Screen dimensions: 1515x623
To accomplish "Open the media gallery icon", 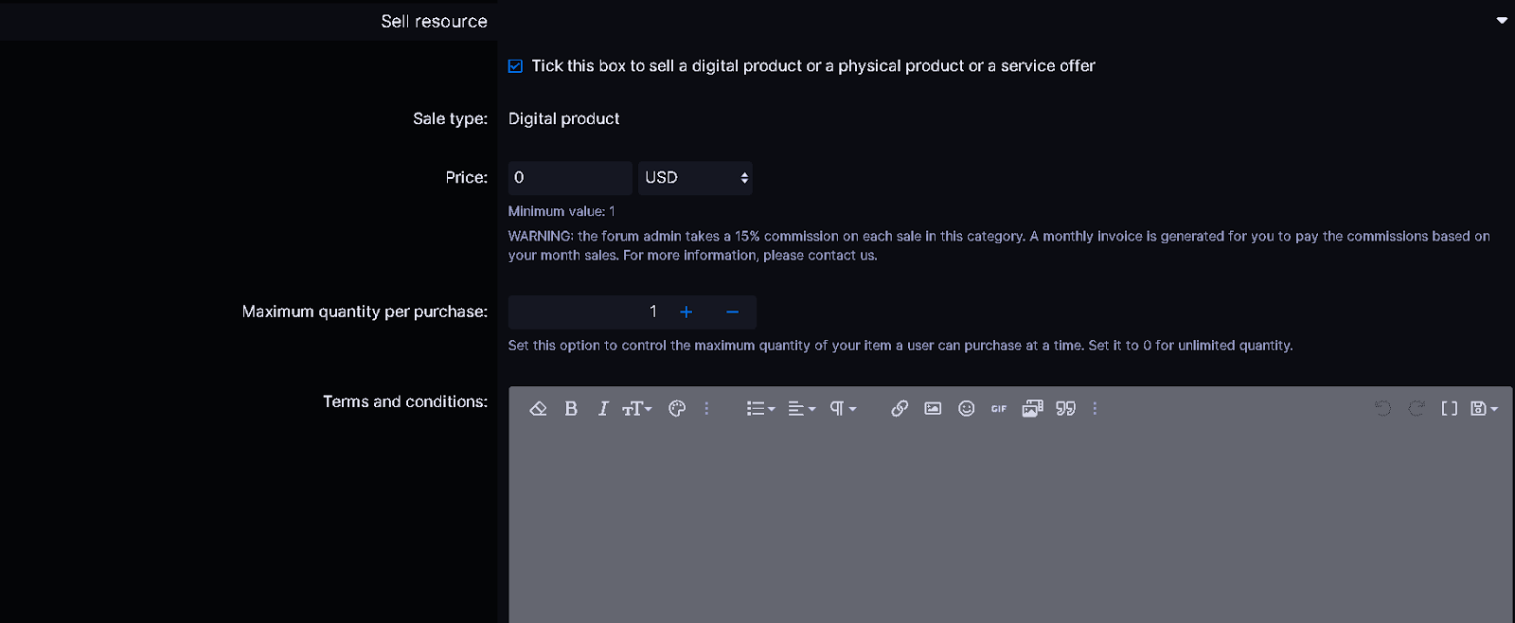I will [x=1032, y=409].
